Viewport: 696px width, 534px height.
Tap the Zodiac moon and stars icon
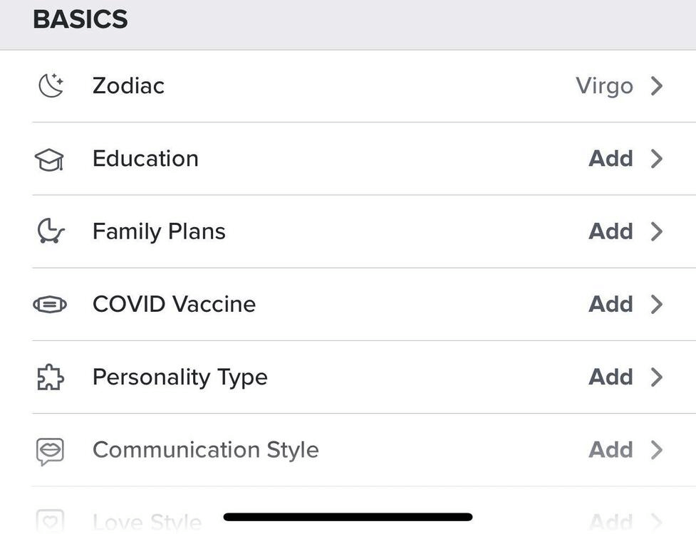51,86
